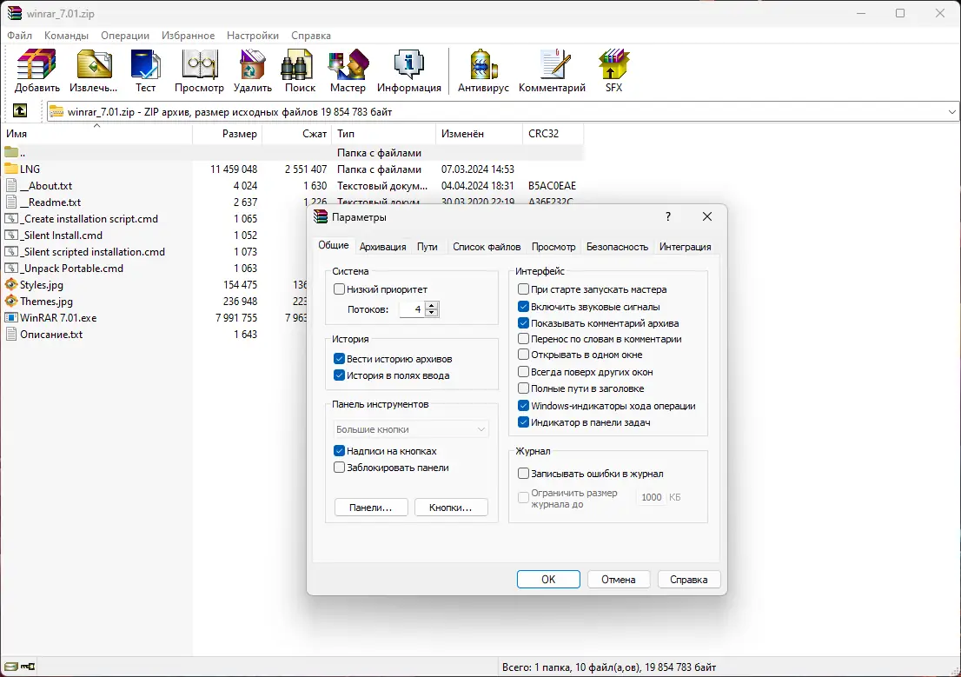Viewport: 961px width, 677px height.
Task: Click the Поиск (Find) binoculars icon
Action: (298, 65)
